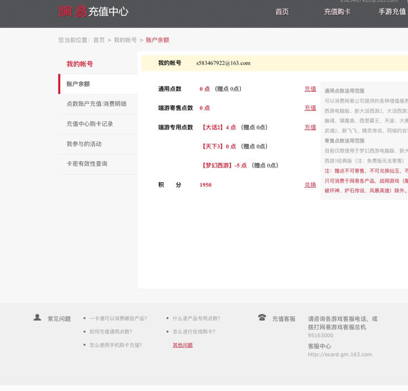Open FAQ 怎么使用手机购卡充值?
This screenshot has width=408, height=391.
click(x=116, y=345)
